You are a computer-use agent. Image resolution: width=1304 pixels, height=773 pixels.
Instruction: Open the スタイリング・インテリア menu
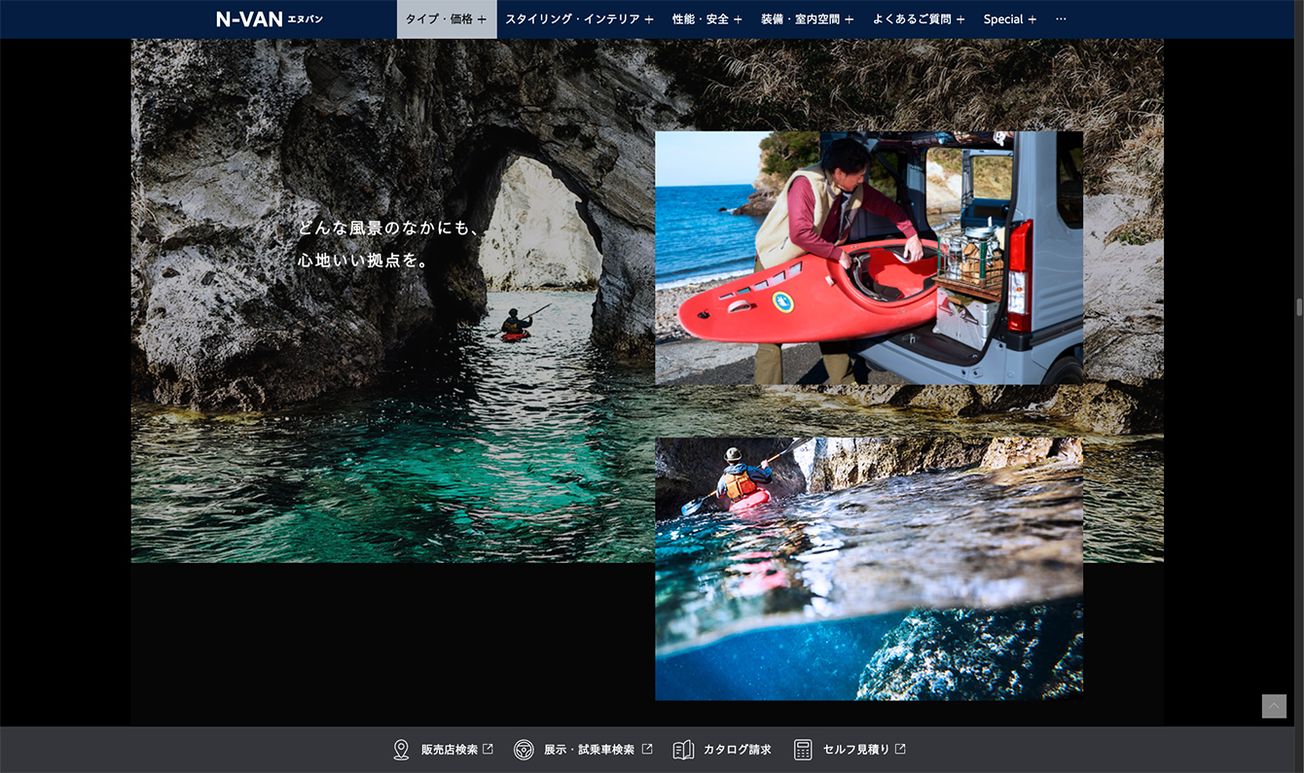coord(579,19)
